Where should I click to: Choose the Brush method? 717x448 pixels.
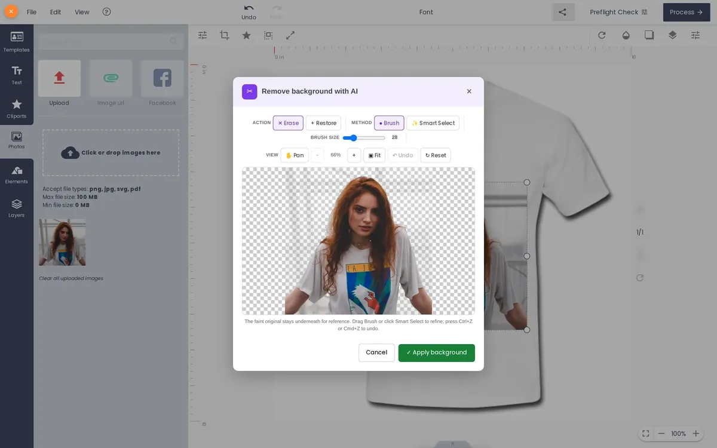[x=389, y=123]
